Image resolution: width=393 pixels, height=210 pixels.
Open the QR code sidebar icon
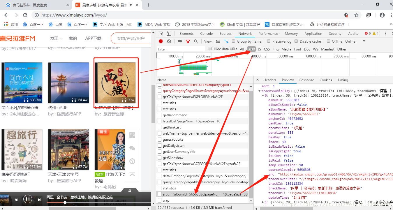coord(132,135)
